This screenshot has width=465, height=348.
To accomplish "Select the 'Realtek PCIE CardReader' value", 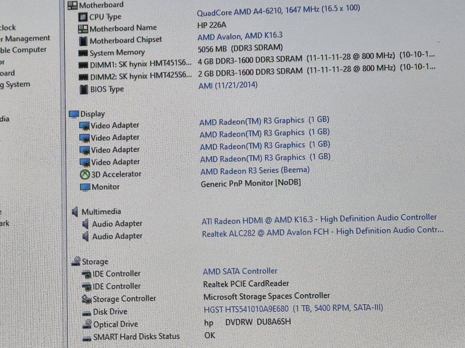I will (x=246, y=284).
